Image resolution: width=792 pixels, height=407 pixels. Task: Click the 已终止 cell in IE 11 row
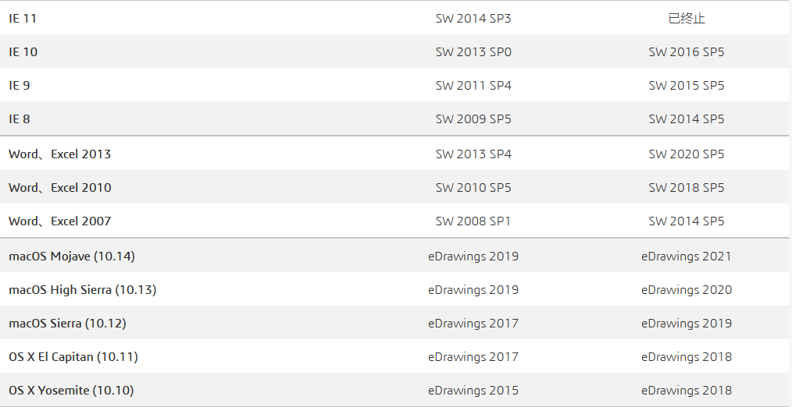point(686,19)
